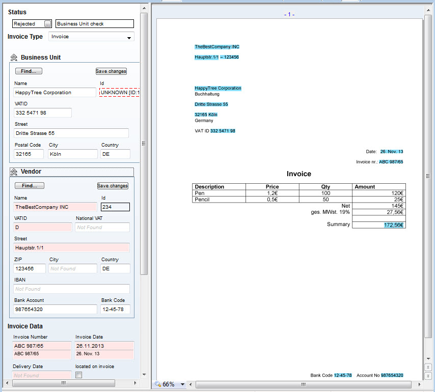Click the highlighted date 26. Nov. 13
The image size is (435, 392).
point(392,152)
